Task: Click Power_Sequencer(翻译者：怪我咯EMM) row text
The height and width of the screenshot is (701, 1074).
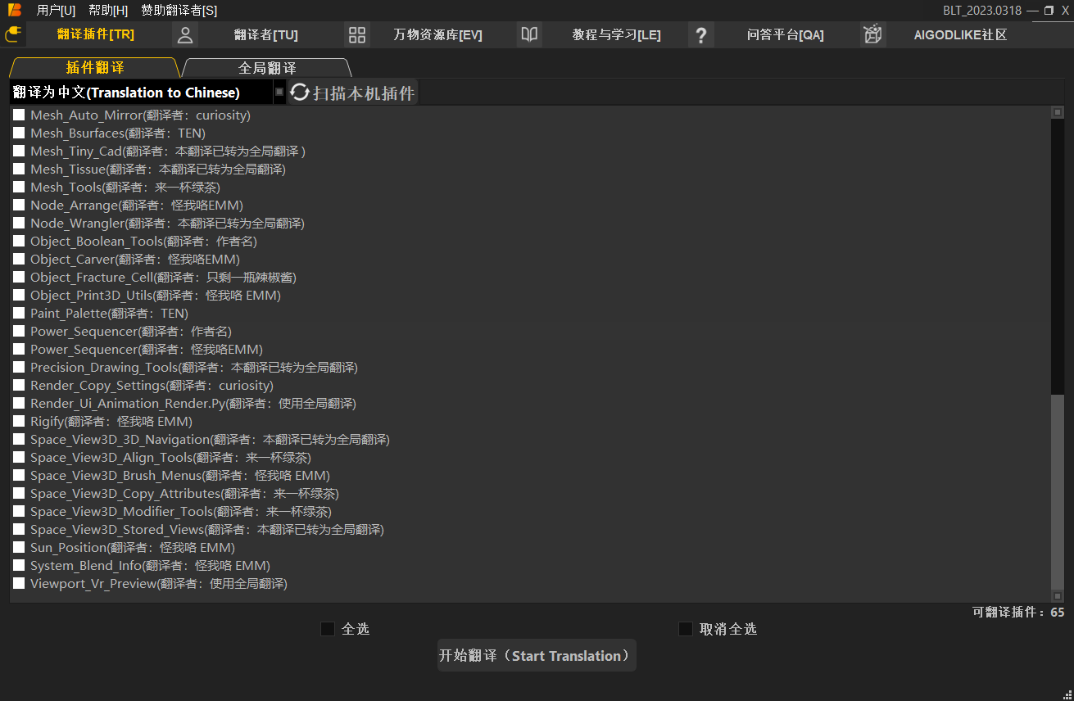Action: point(147,349)
